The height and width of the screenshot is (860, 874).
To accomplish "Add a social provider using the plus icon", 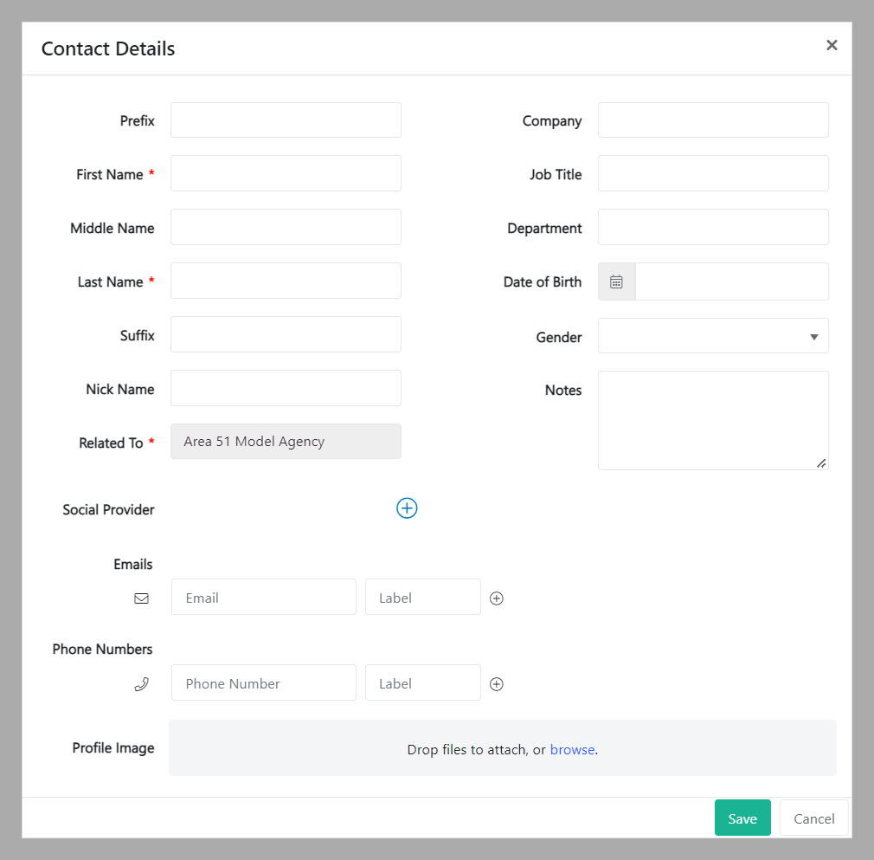I will [x=407, y=508].
